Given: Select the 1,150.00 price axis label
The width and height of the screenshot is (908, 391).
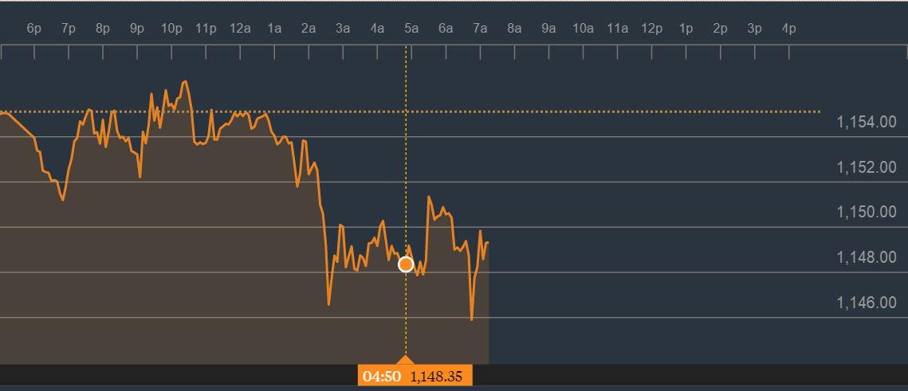Looking at the screenshot, I should tap(867, 212).
